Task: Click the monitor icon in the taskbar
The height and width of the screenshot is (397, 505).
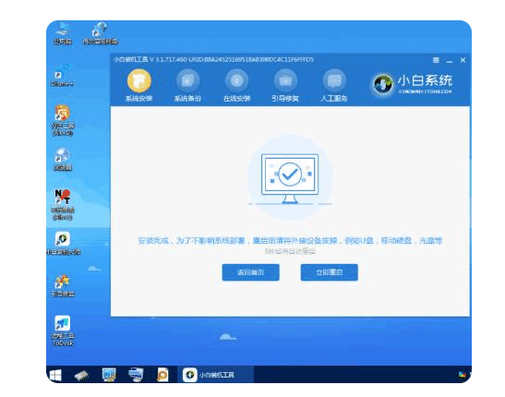Action: click(x=109, y=375)
